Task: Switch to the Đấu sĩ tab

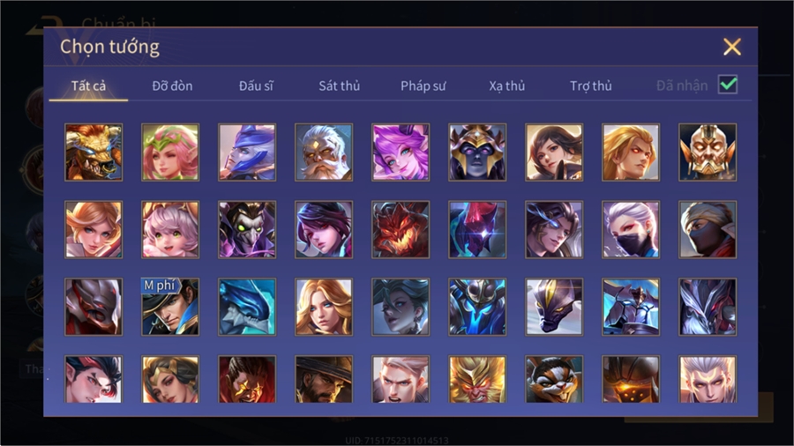Action: pos(256,86)
